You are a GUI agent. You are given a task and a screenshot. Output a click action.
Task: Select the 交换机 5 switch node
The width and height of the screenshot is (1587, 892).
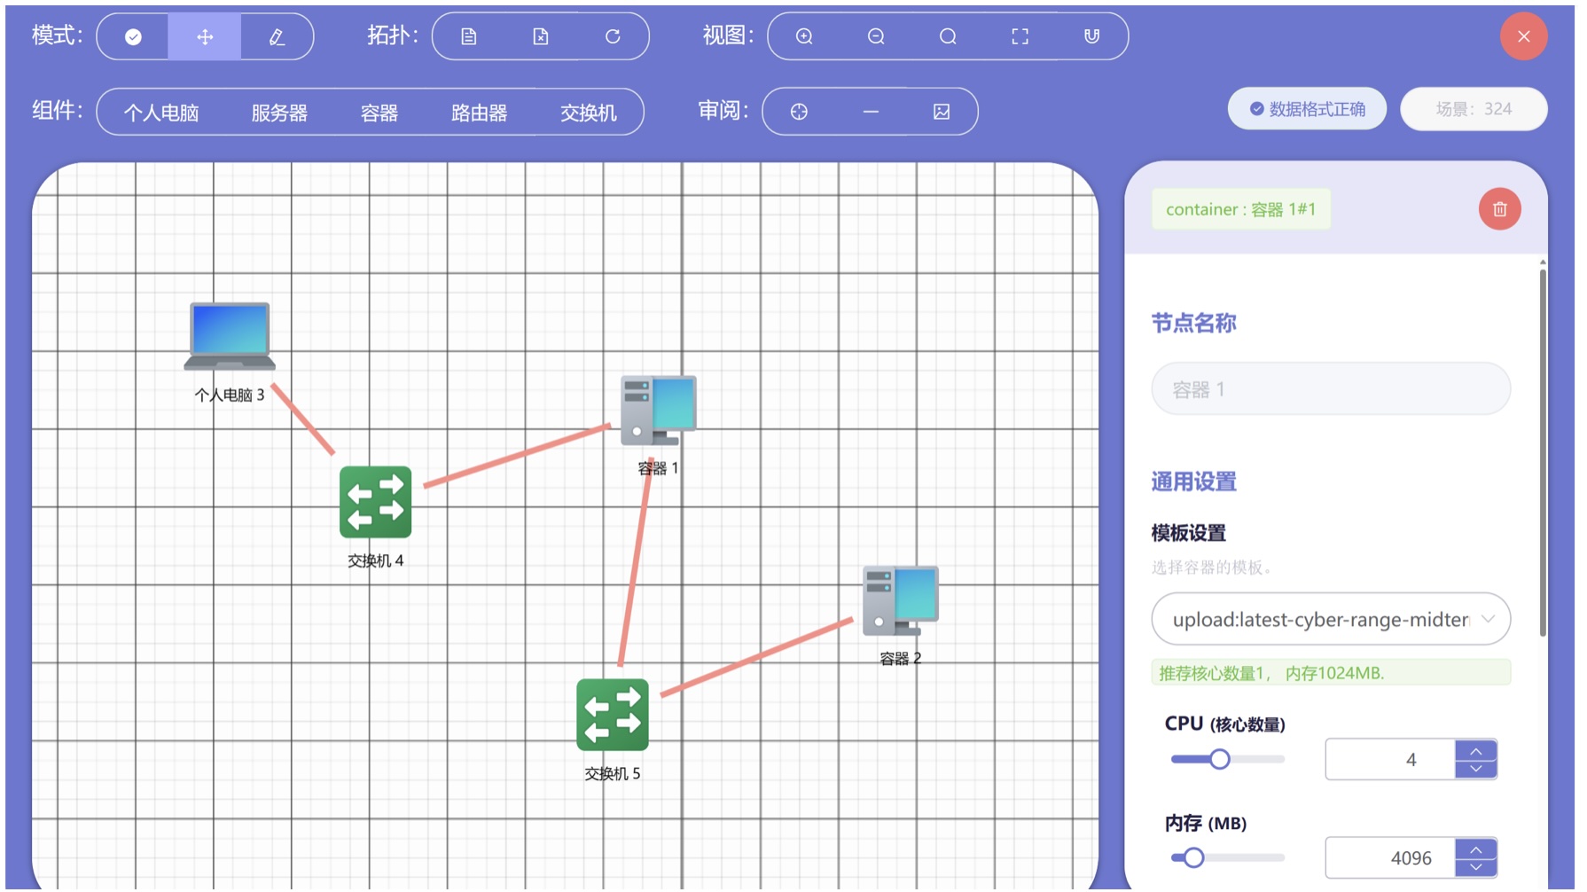point(613,715)
